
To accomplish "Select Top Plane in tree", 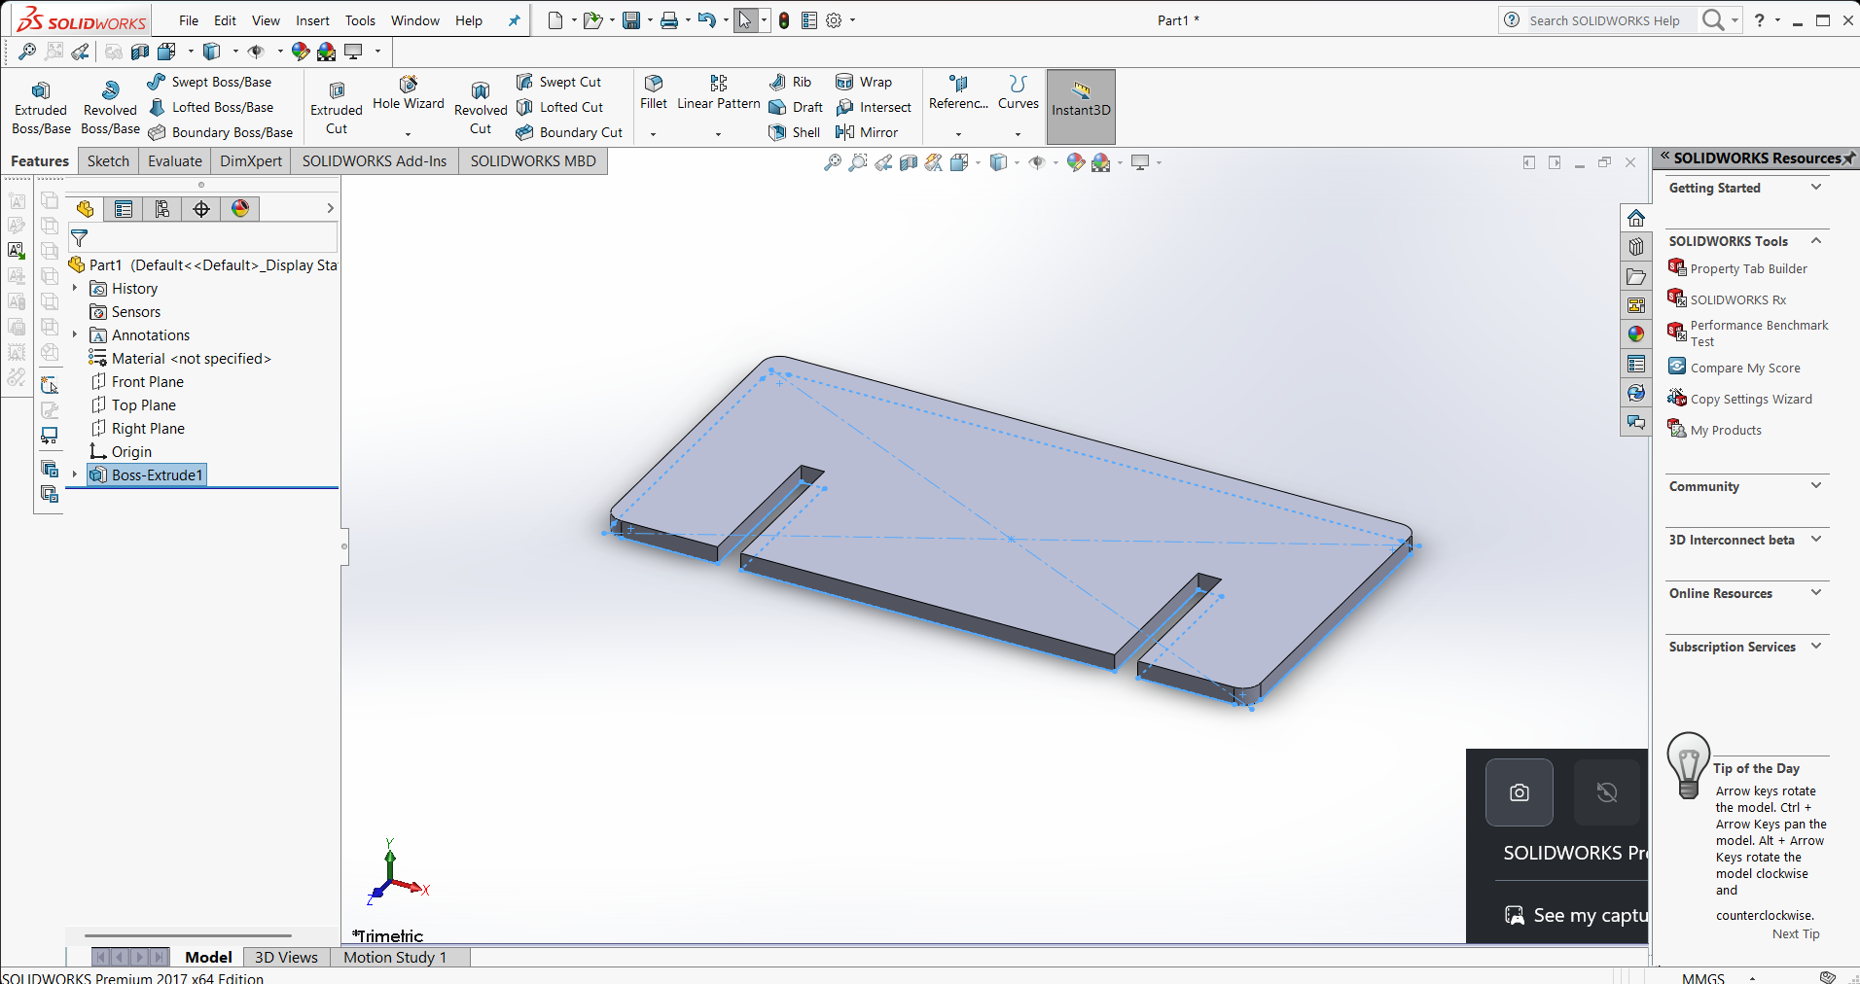I will click(x=133, y=405).
